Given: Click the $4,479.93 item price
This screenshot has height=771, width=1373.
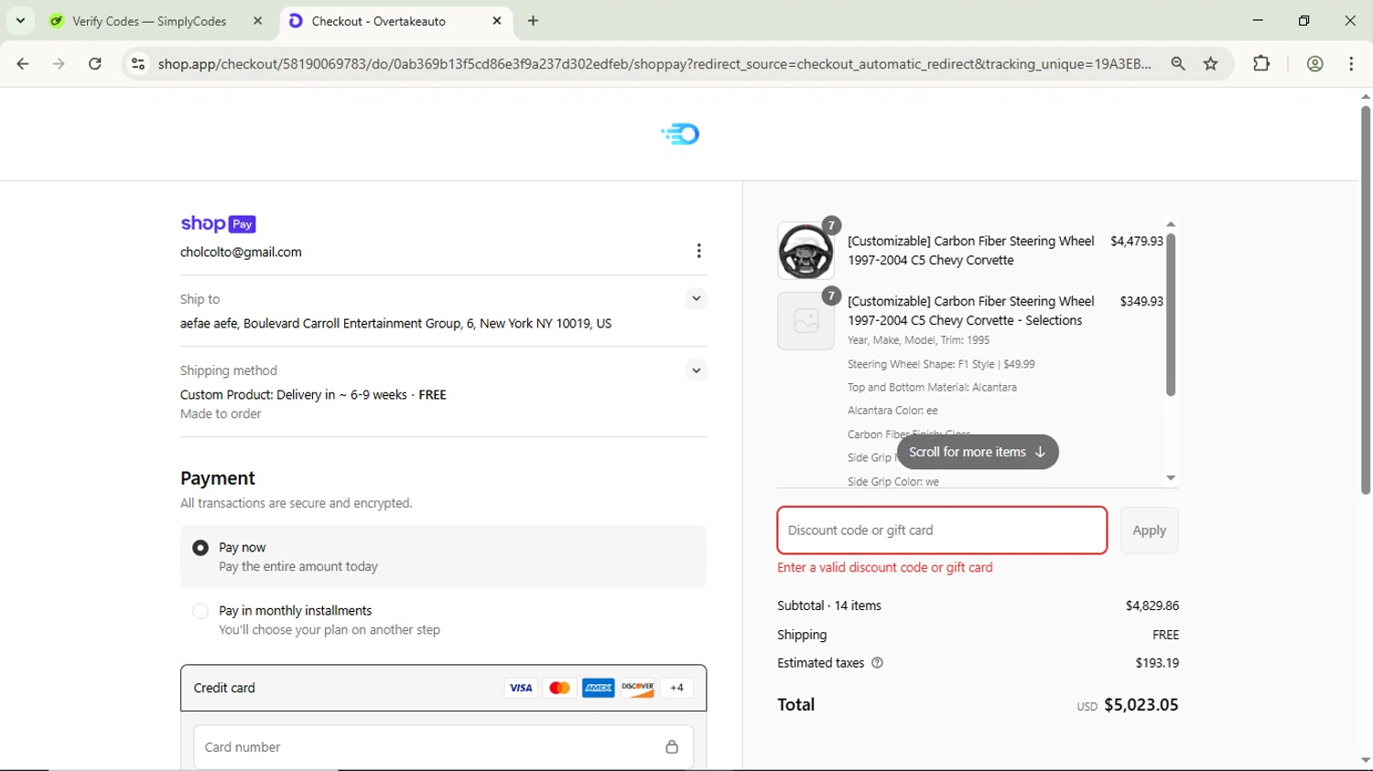Looking at the screenshot, I should pyautogui.click(x=1137, y=241).
